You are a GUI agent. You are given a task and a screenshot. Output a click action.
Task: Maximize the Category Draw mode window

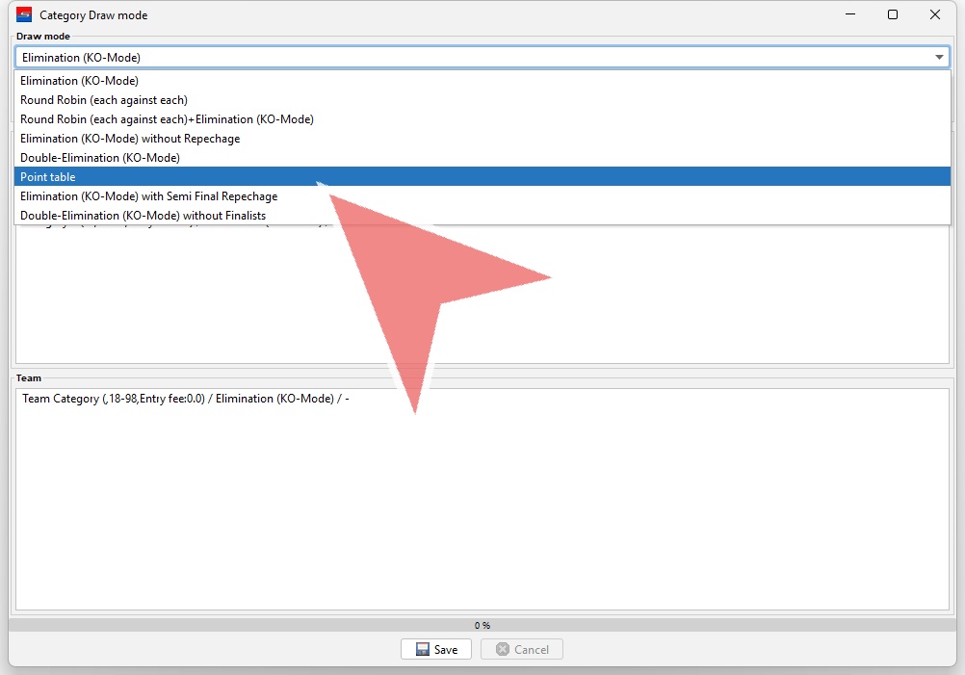coord(893,15)
